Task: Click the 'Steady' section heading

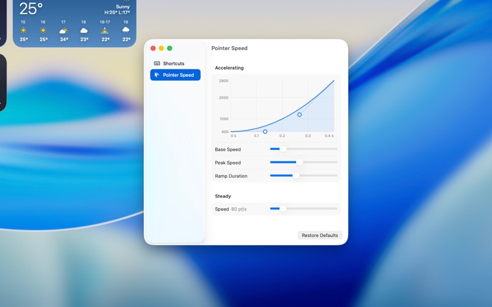Action: click(223, 196)
